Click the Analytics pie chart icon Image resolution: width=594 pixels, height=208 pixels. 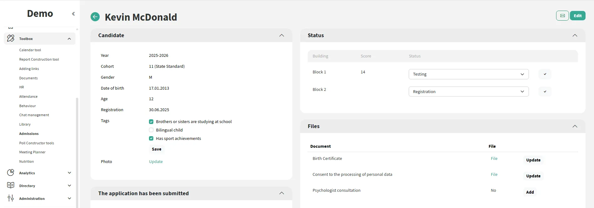point(11,173)
